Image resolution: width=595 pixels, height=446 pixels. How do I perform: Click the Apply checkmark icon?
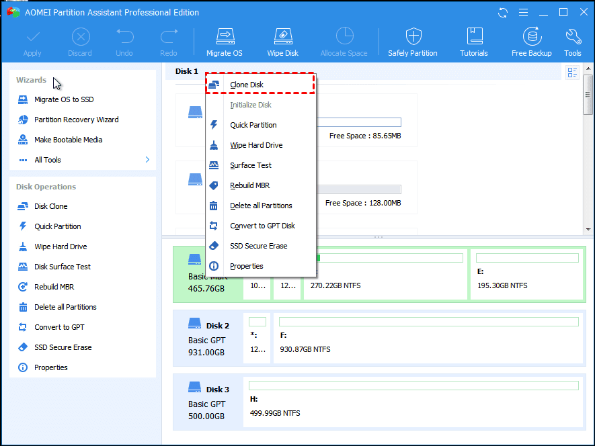click(x=33, y=37)
